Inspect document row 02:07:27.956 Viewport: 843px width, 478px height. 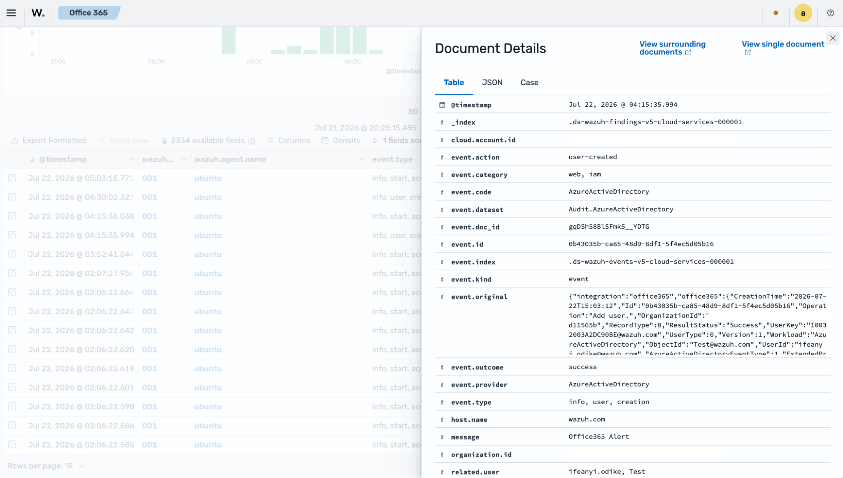coord(13,273)
